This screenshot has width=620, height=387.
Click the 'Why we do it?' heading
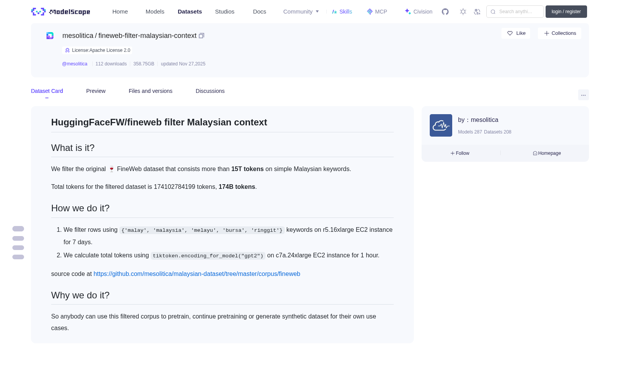click(80, 295)
